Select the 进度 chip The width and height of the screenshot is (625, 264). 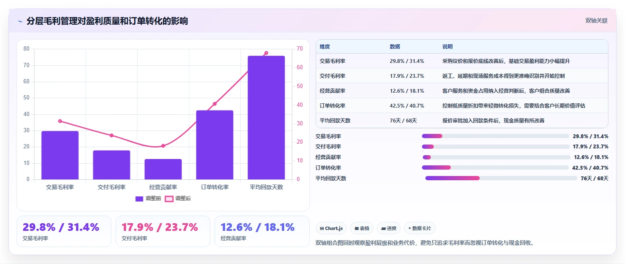tap(389, 228)
